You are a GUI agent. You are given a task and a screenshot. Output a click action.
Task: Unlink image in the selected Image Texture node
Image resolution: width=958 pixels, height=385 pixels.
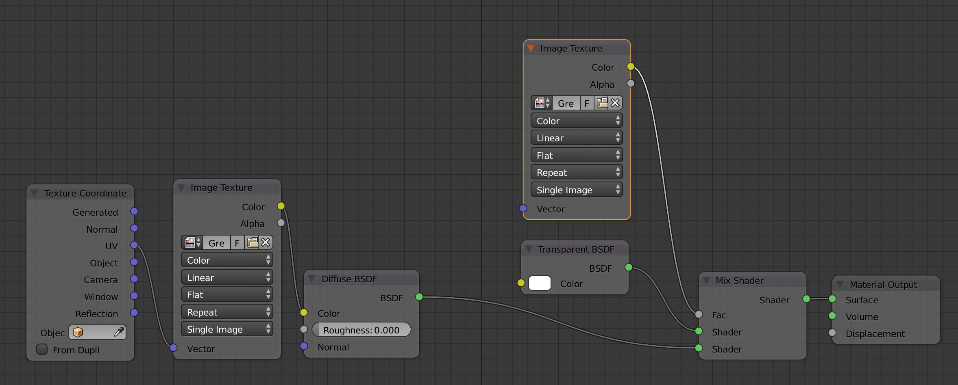coord(615,103)
